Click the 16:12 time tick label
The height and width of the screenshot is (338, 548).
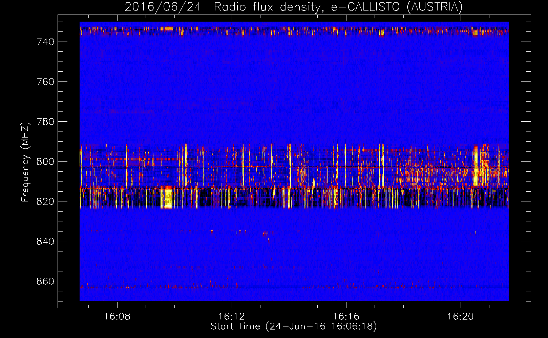click(232, 317)
